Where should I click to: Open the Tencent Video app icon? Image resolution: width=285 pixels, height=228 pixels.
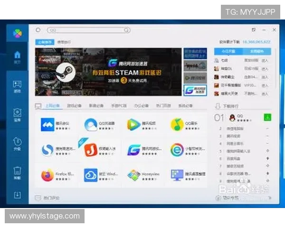(133, 124)
